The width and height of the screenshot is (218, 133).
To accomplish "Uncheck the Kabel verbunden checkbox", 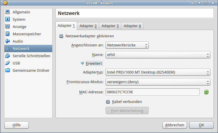I will pos(108,102).
